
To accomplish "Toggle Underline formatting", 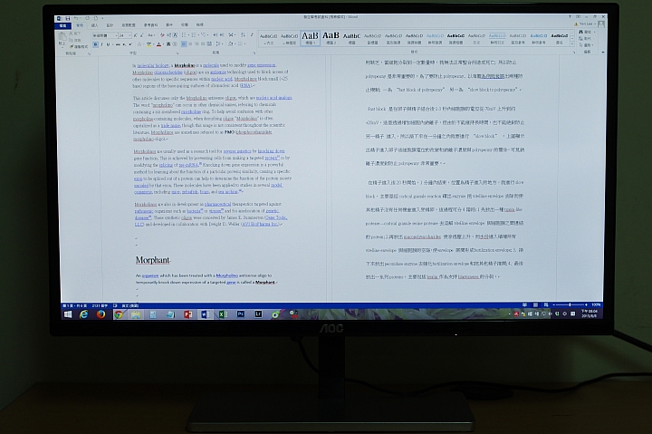I will click(x=108, y=44).
